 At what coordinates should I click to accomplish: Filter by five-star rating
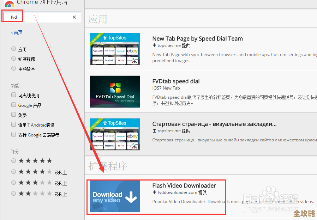click(14, 161)
